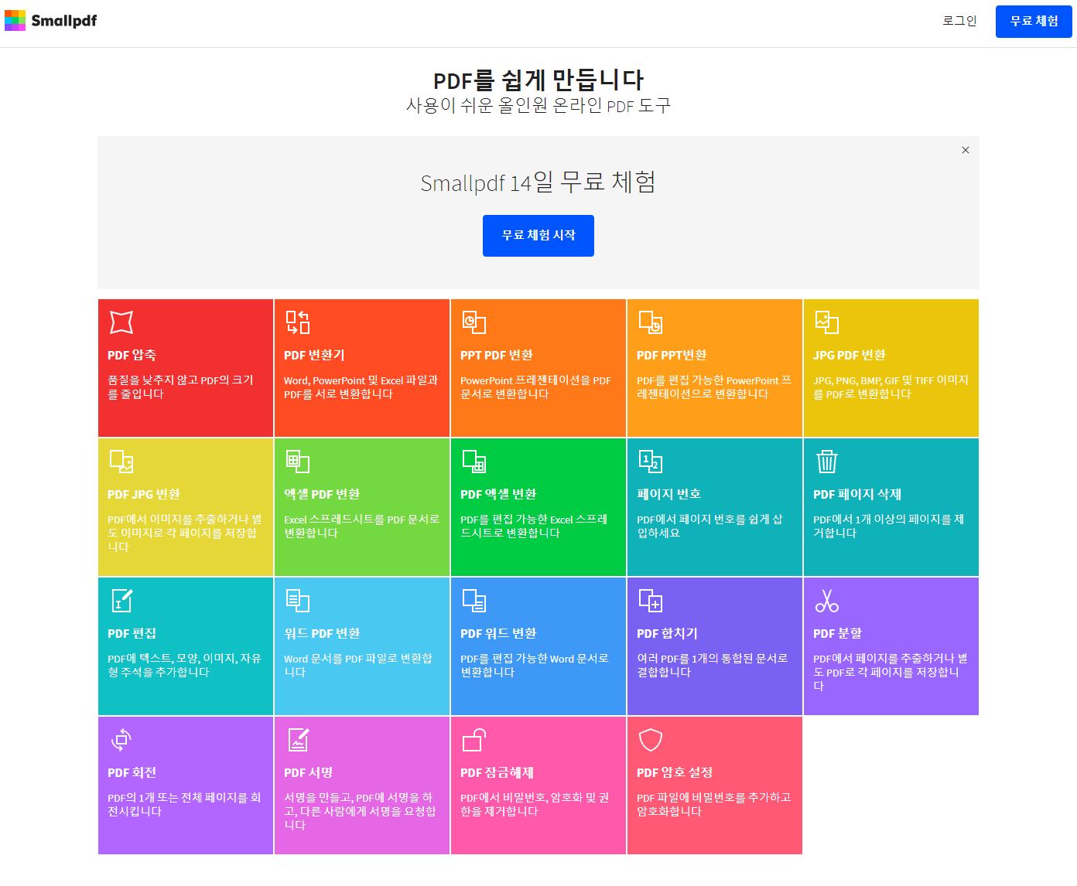Viewport: 1077px width, 886px height.
Task: Open the PDF 암호 설정 title
Action: pos(675,772)
